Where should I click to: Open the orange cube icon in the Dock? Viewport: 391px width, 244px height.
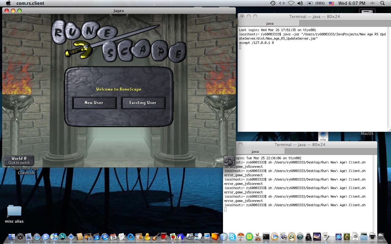215,236
